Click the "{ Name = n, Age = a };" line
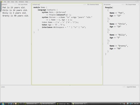The width and height of the screenshot is (140, 105). point(59,20)
